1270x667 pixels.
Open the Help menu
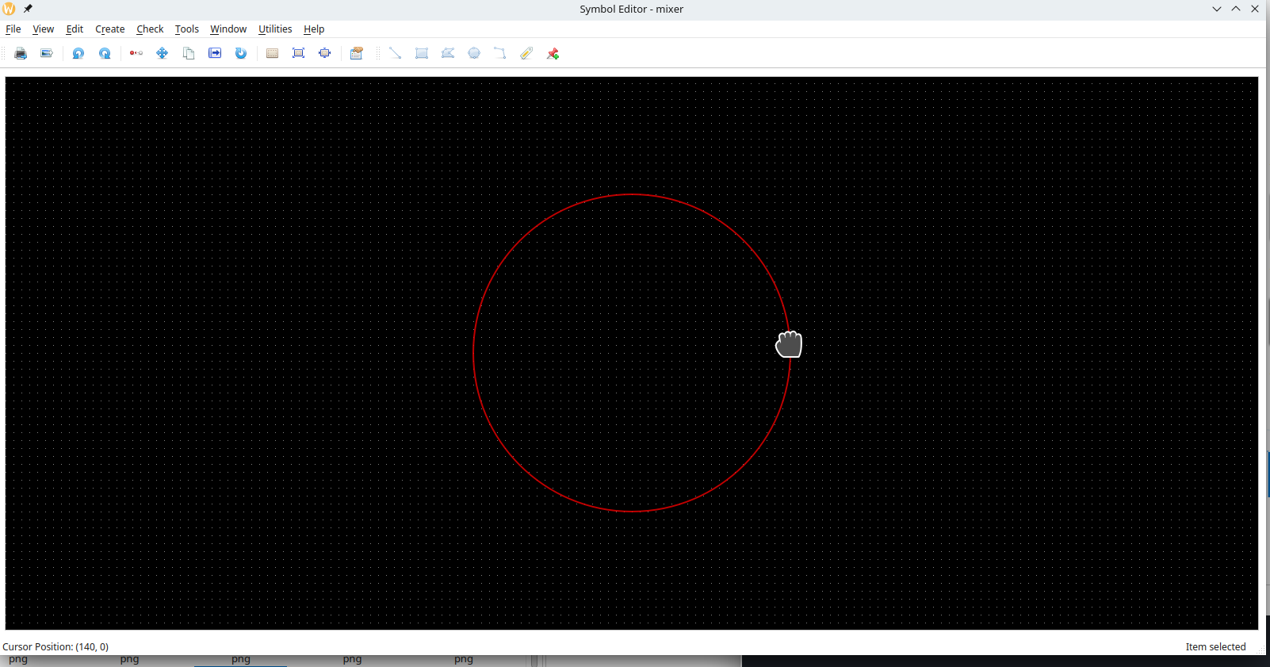coord(314,29)
